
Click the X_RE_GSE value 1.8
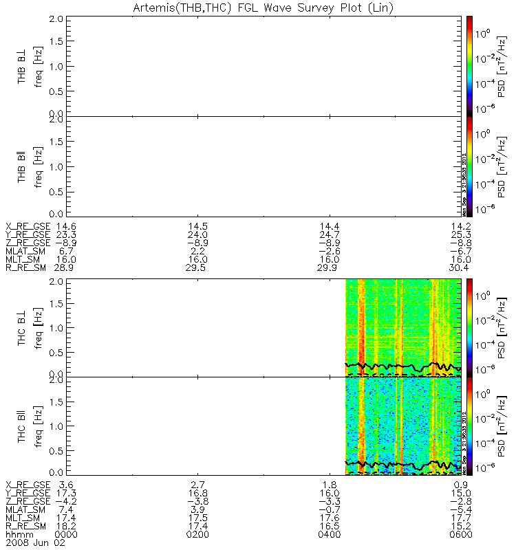(330, 485)
